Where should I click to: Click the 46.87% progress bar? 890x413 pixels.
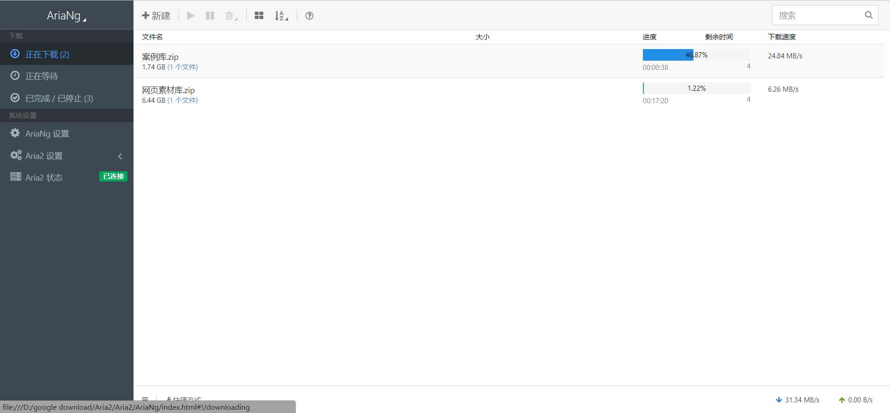coord(696,55)
